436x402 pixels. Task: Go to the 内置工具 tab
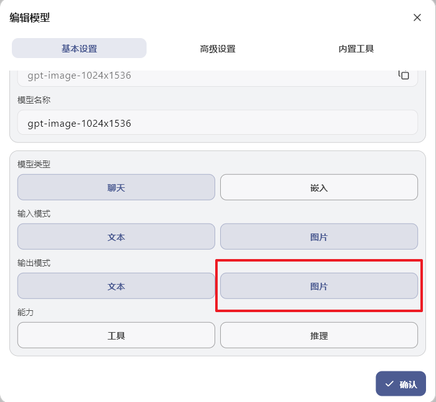click(x=356, y=49)
